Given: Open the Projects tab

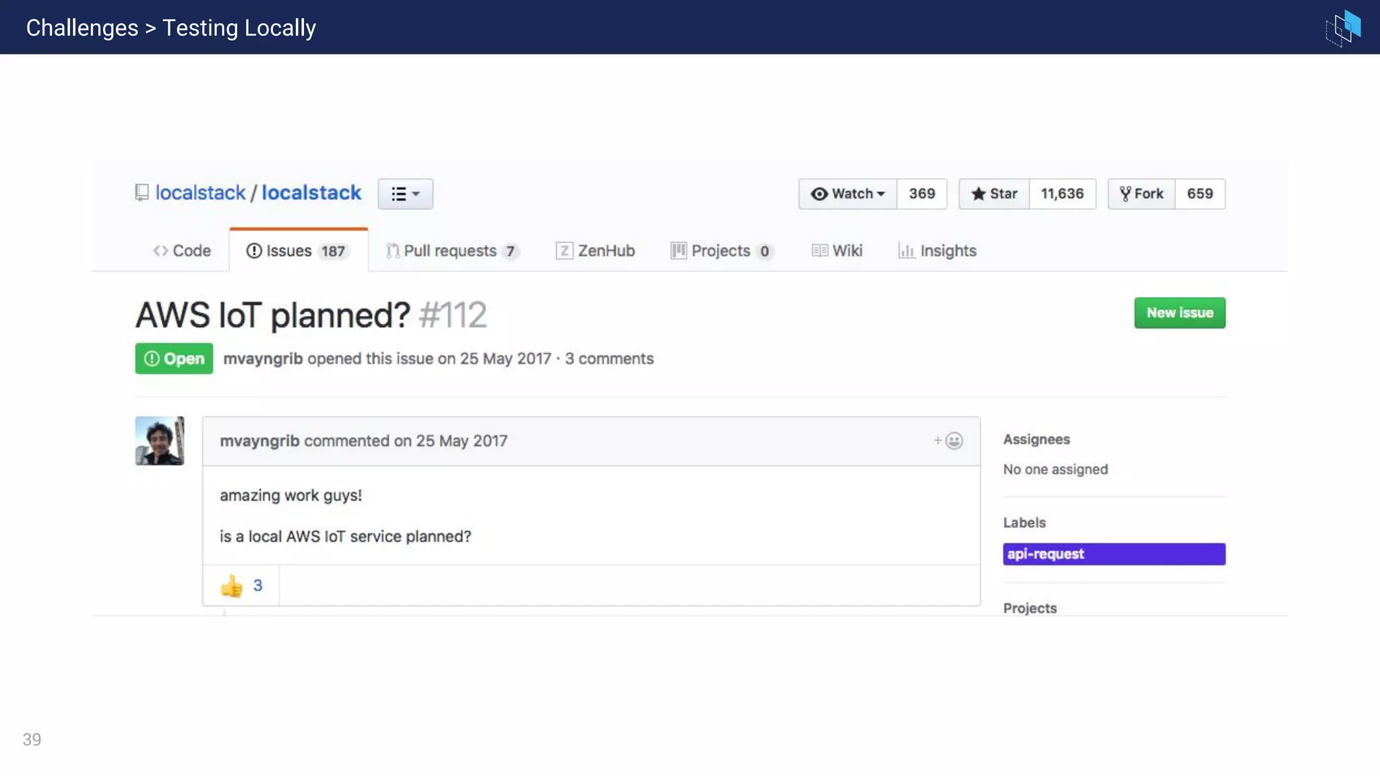Looking at the screenshot, I should click(x=722, y=251).
